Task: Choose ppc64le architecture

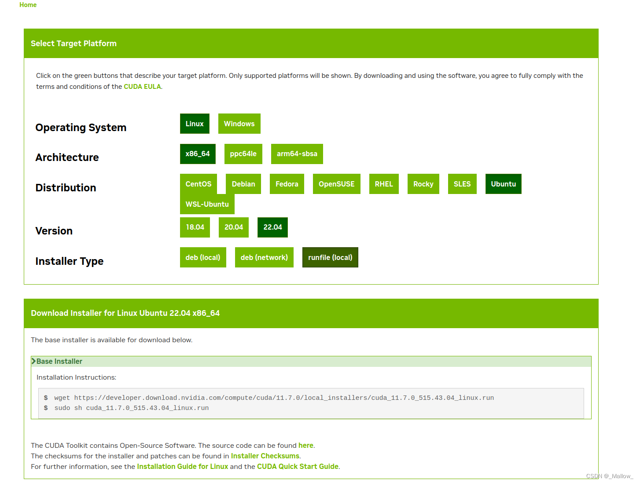Action: pos(243,154)
